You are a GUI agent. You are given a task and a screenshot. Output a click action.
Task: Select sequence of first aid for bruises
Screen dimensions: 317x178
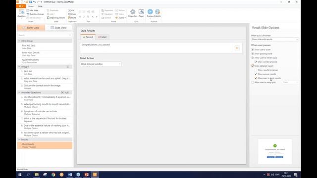45,120
